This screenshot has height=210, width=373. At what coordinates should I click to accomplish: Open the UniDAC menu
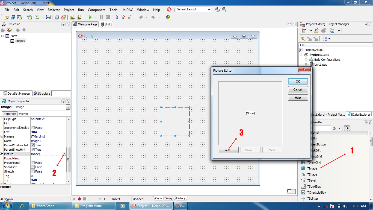coord(127,10)
